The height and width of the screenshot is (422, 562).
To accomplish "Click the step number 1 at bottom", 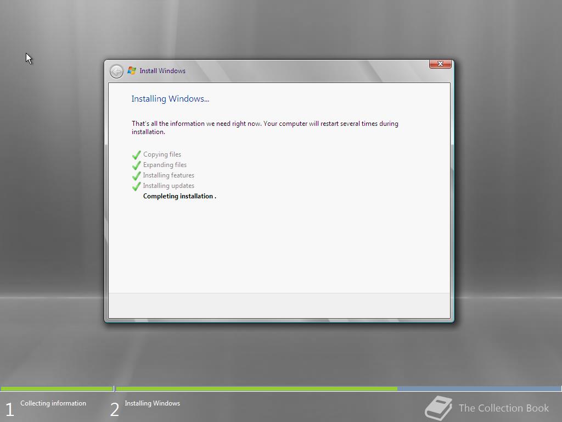I will point(10,409).
